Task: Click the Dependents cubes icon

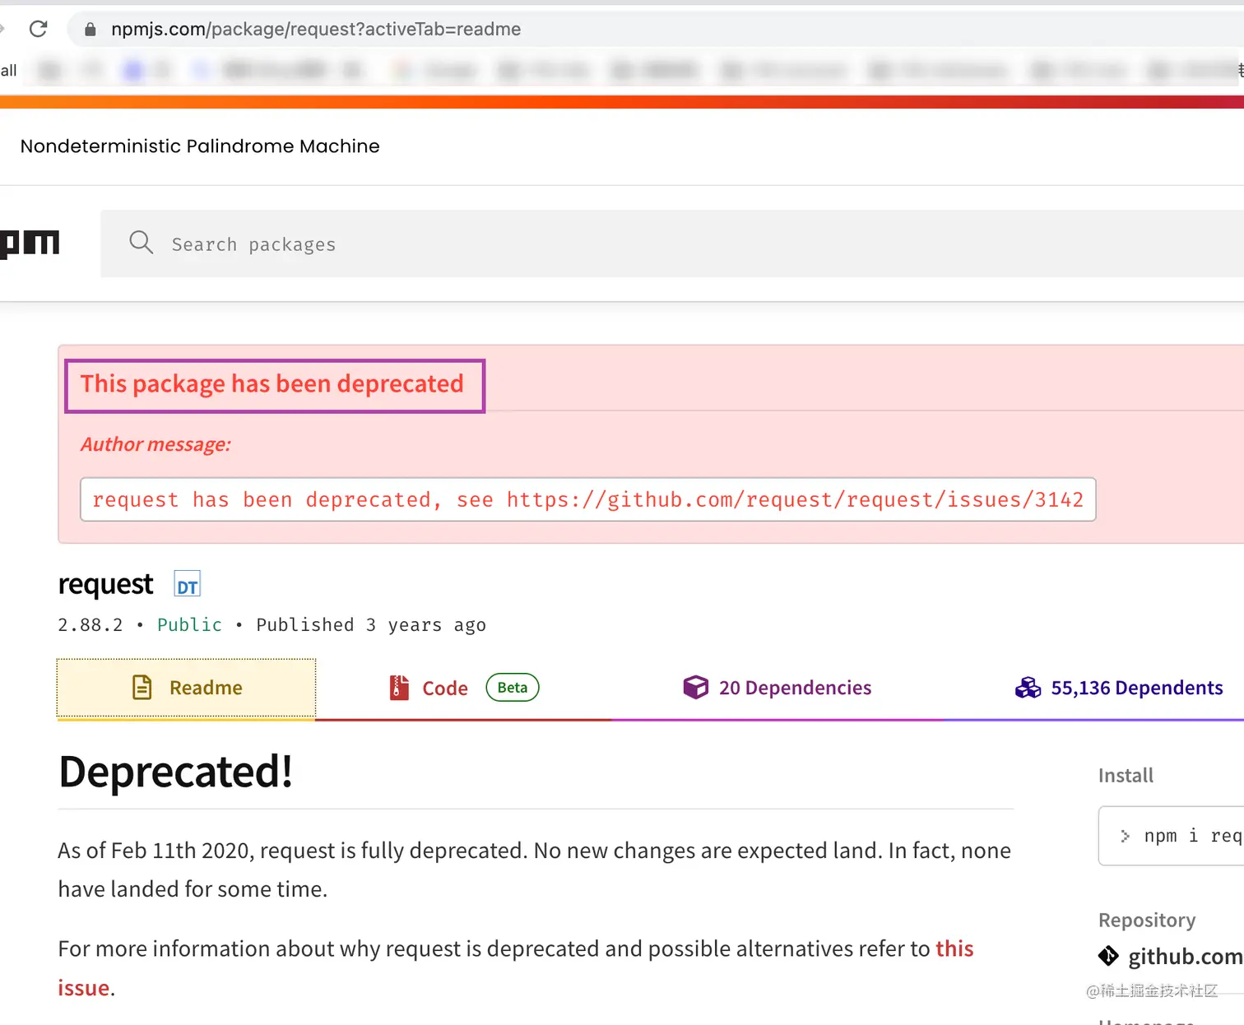Action: point(1028,688)
